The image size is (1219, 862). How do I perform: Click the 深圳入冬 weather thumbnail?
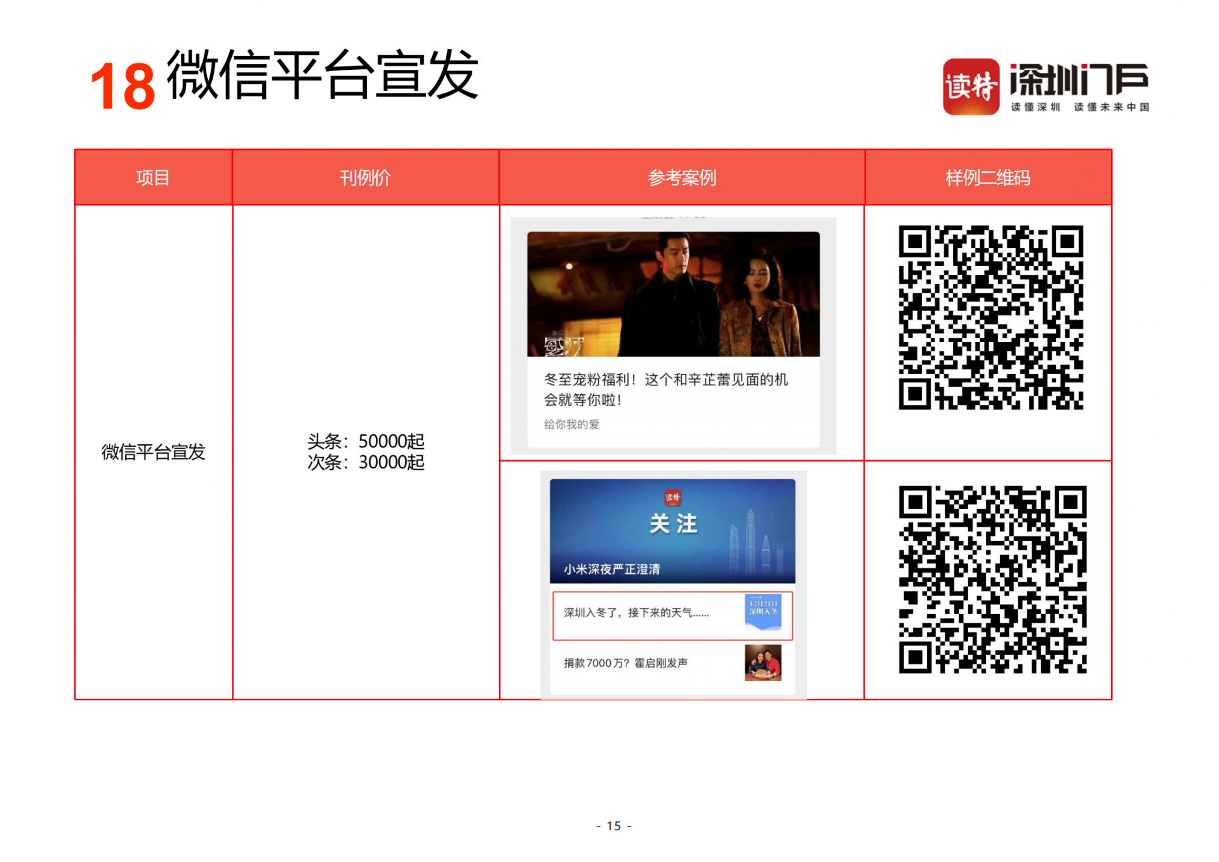[x=763, y=612]
